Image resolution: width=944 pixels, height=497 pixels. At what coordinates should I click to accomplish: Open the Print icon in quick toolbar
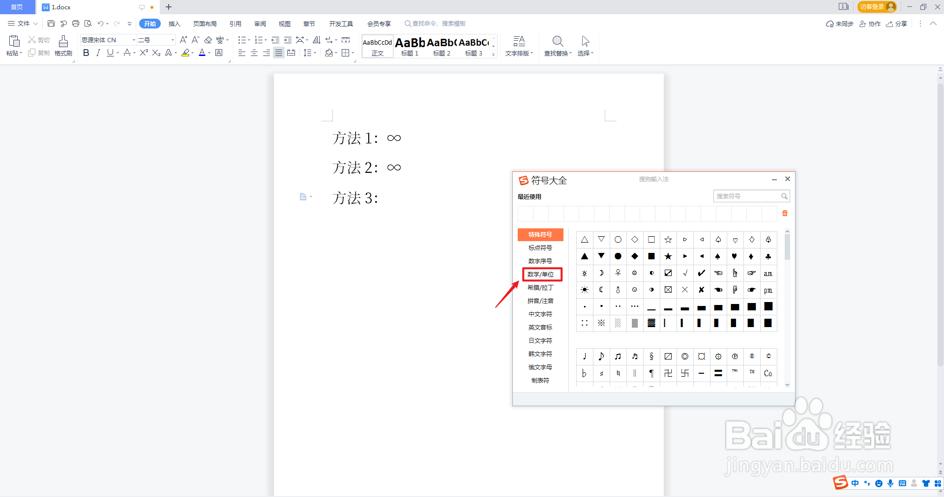pyautogui.click(x=76, y=24)
